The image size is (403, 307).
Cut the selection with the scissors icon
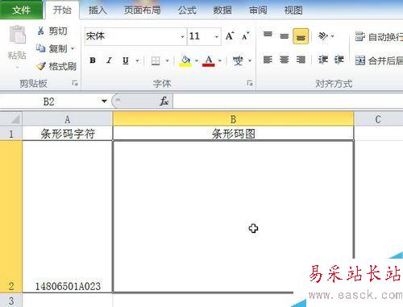pos(41,31)
